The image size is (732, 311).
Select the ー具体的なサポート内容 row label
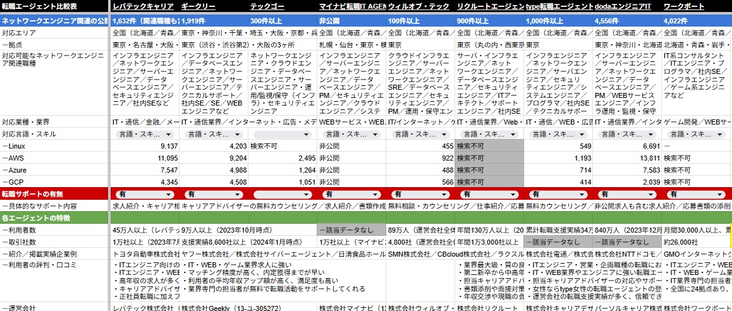tap(54, 206)
